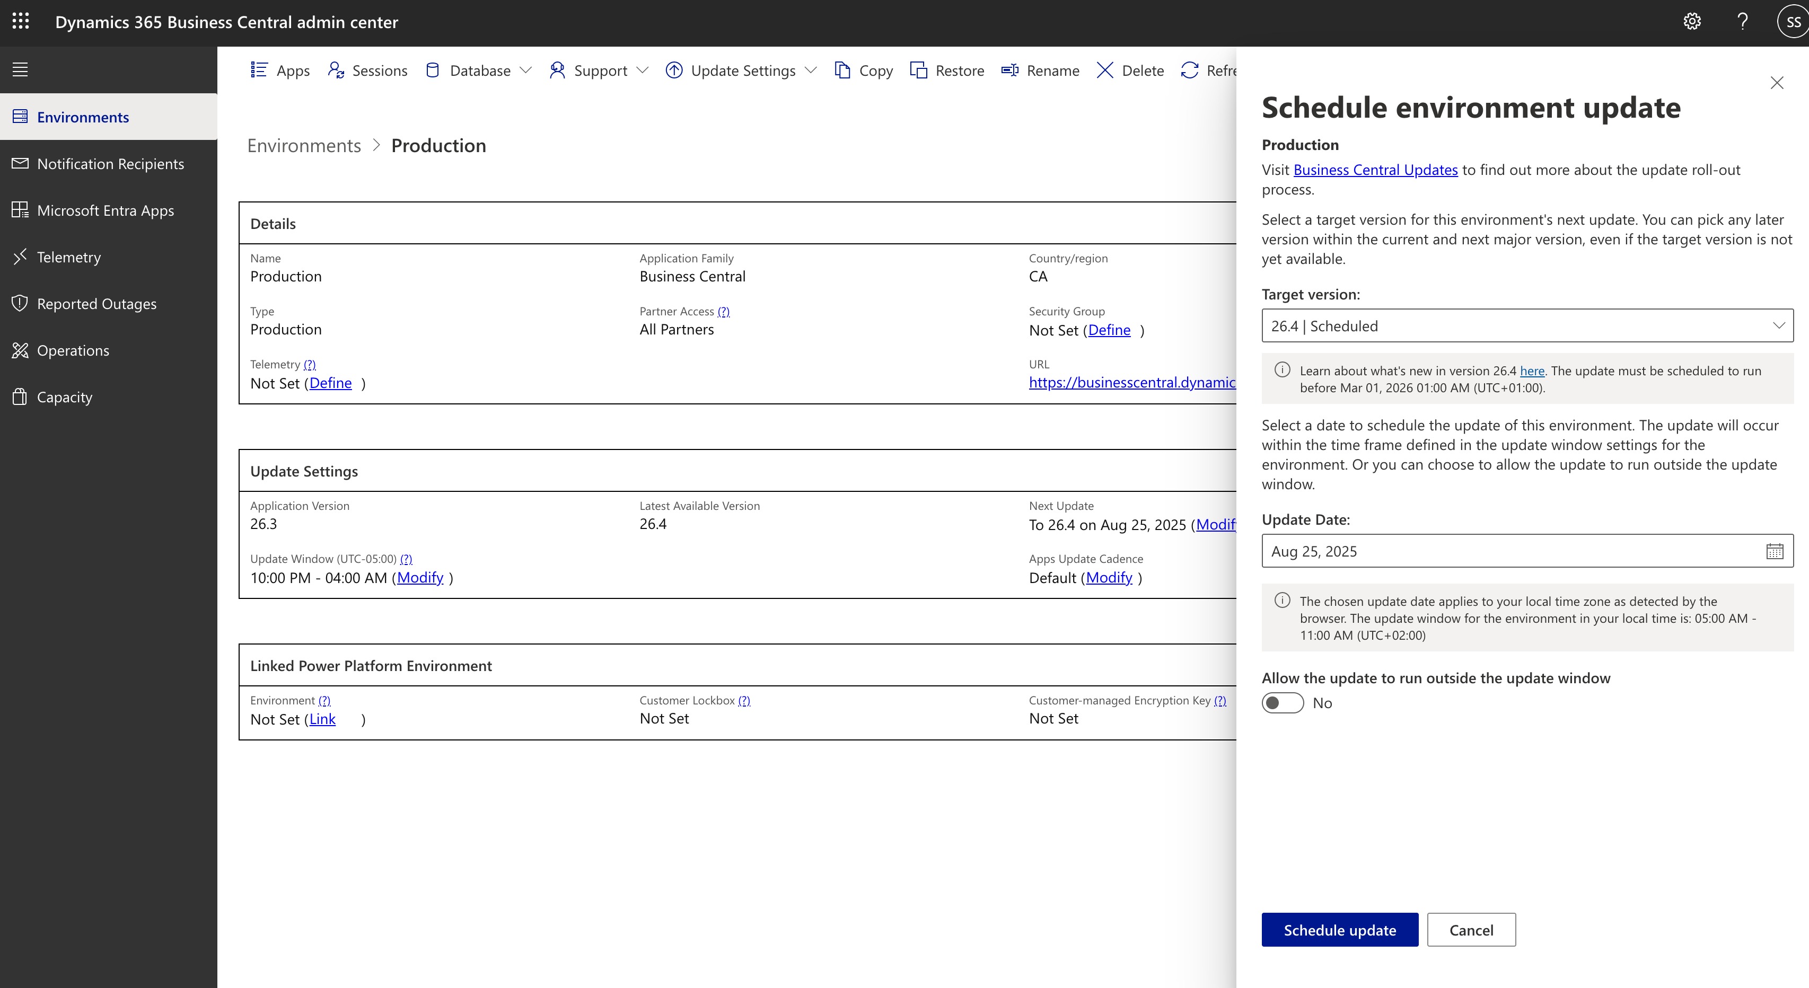Click the Update Date input field
1809x988 pixels.
pyautogui.click(x=1510, y=551)
